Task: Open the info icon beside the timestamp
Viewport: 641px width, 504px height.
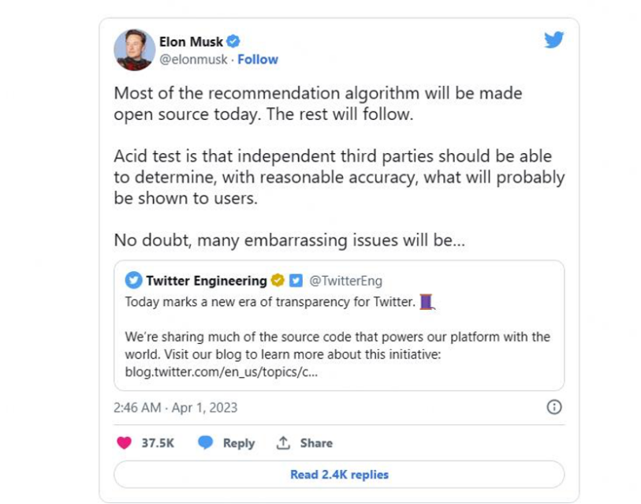Action: 554,407
